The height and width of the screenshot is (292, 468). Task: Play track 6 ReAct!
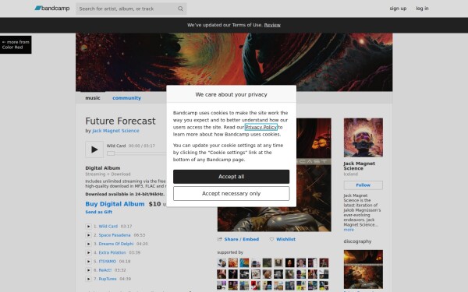[x=88, y=270]
